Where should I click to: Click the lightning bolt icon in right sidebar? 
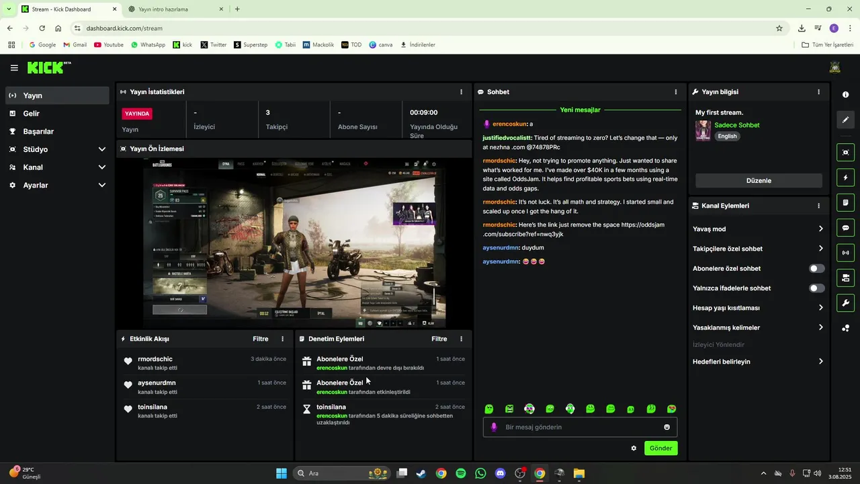(x=845, y=177)
